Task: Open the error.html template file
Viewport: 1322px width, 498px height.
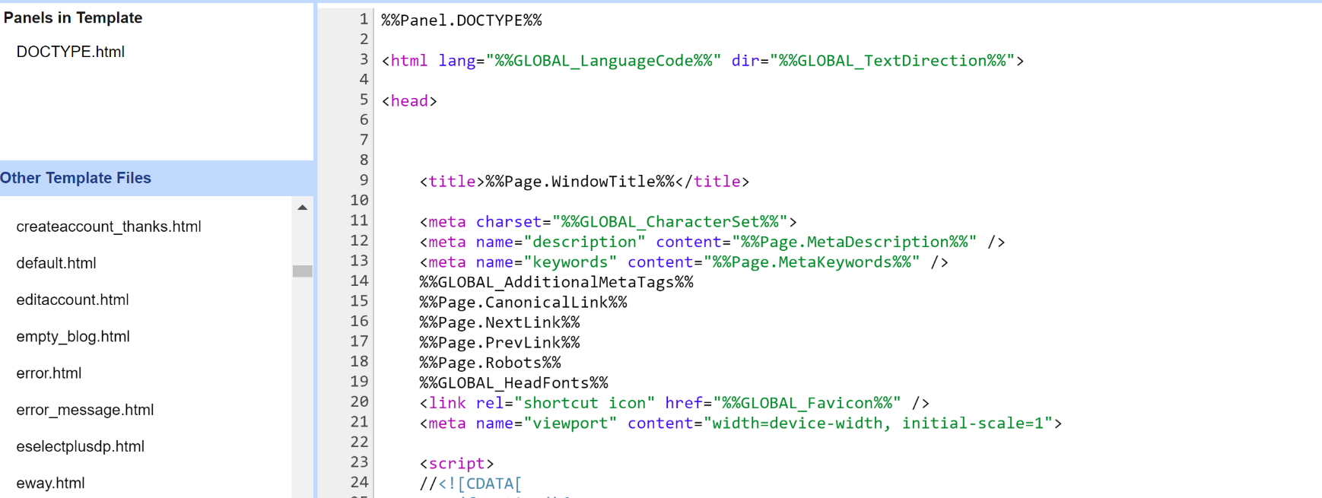Action: click(49, 373)
